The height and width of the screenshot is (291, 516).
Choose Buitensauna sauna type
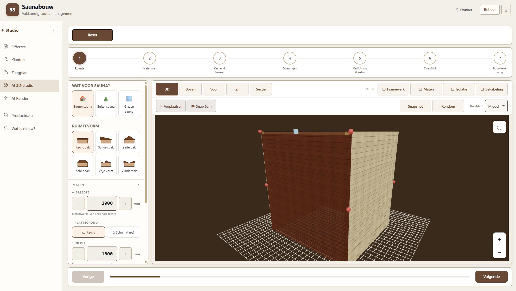coord(106,104)
